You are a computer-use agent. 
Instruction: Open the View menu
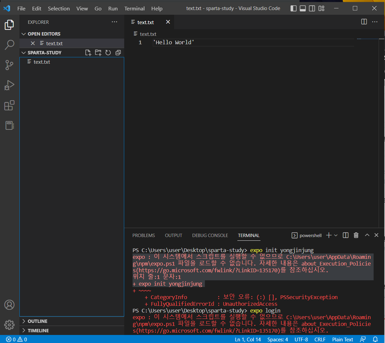[x=82, y=8]
